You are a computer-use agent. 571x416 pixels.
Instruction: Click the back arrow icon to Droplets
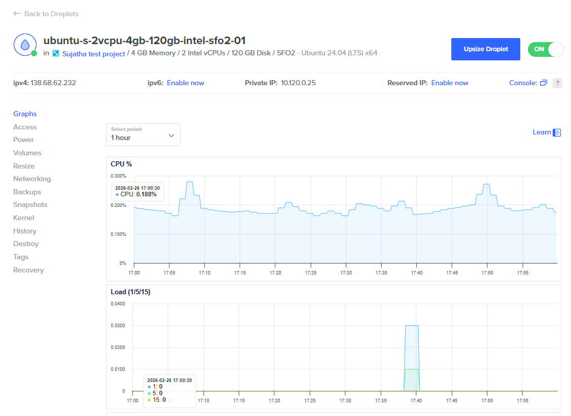(17, 14)
